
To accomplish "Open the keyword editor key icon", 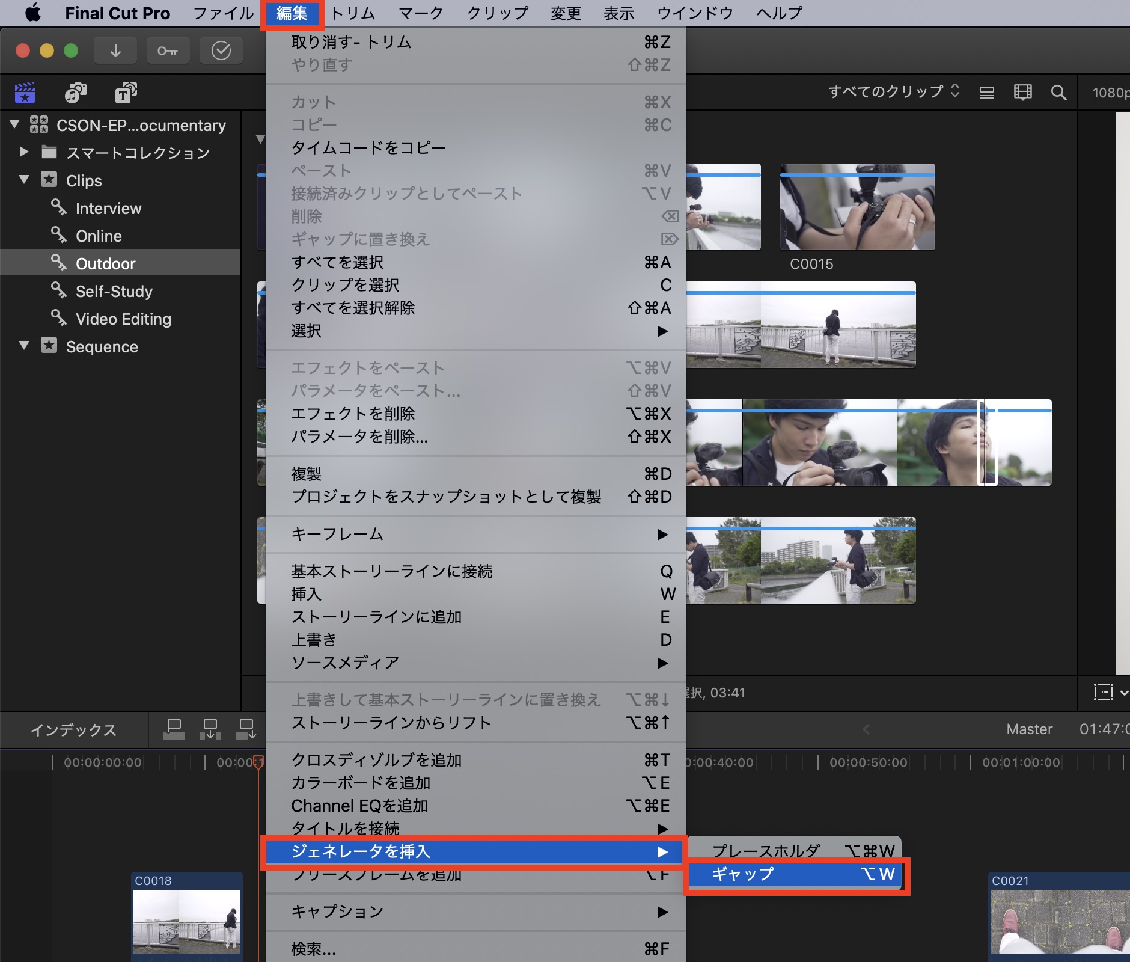I will pos(168,51).
